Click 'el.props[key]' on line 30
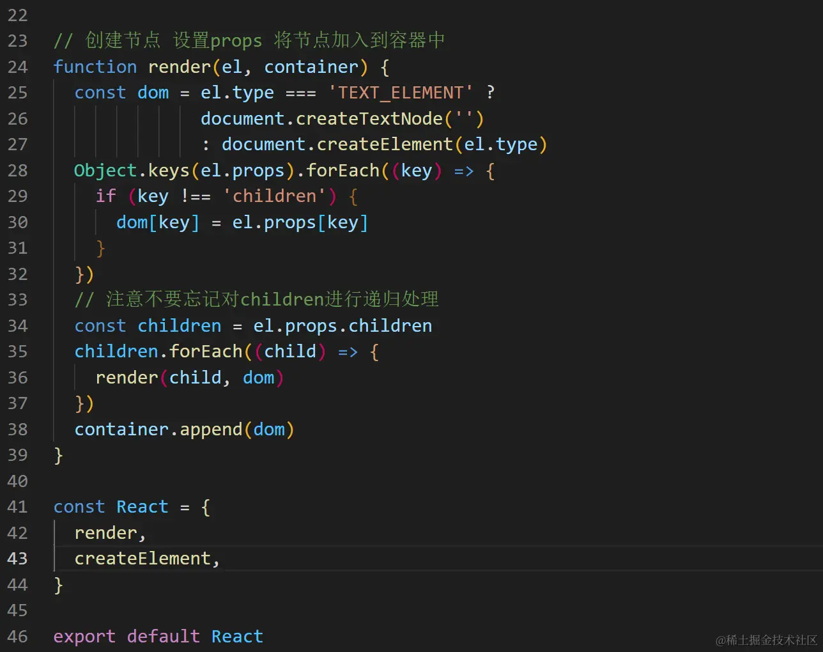The height and width of the screenshot is (652, 823). (x=300, y=222)
